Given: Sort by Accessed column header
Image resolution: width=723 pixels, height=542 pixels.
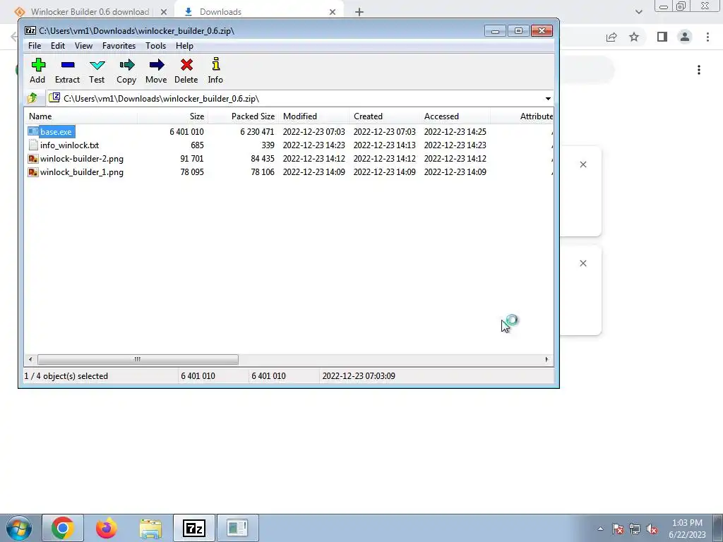Looking at the screenshot, I should click(455, 116).
